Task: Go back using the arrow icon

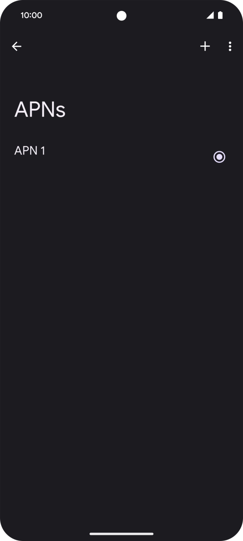Action: [x=17, y=46]
